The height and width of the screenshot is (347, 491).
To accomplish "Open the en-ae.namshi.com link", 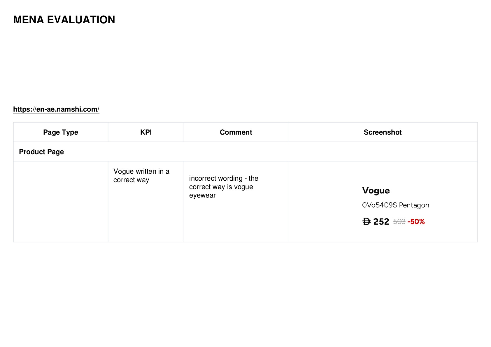I will point(56,109).
